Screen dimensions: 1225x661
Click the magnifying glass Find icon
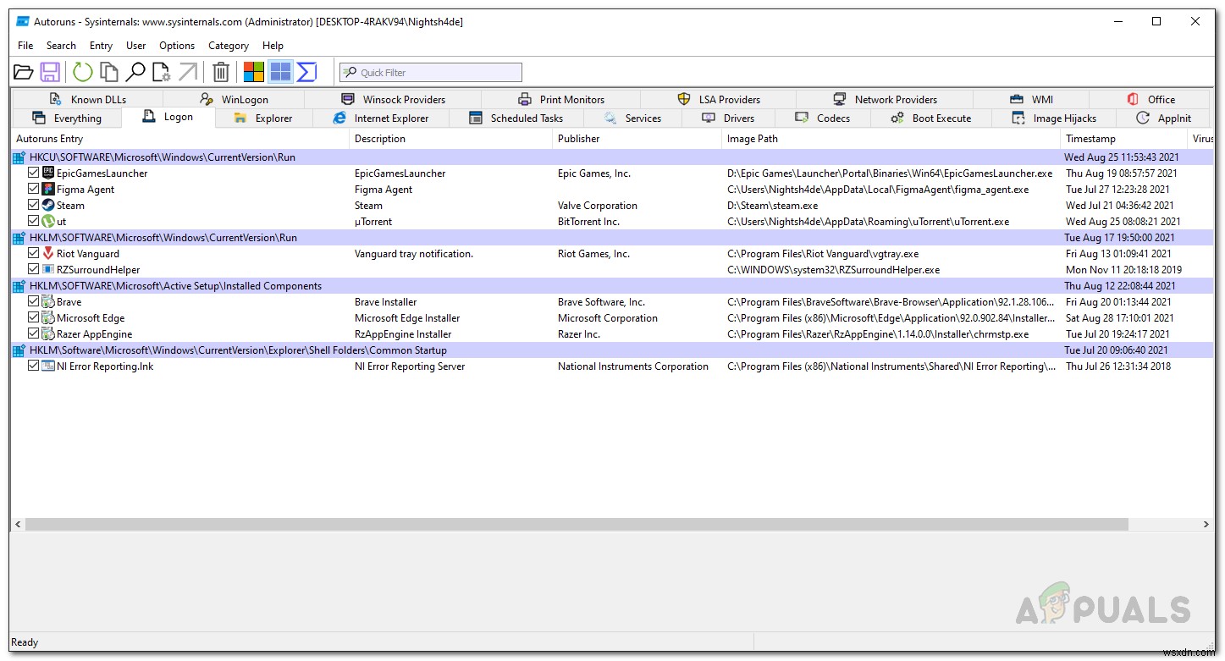135,72
